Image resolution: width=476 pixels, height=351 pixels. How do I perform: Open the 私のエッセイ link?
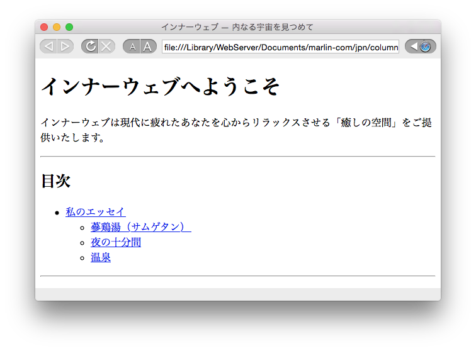pos(95,212)
